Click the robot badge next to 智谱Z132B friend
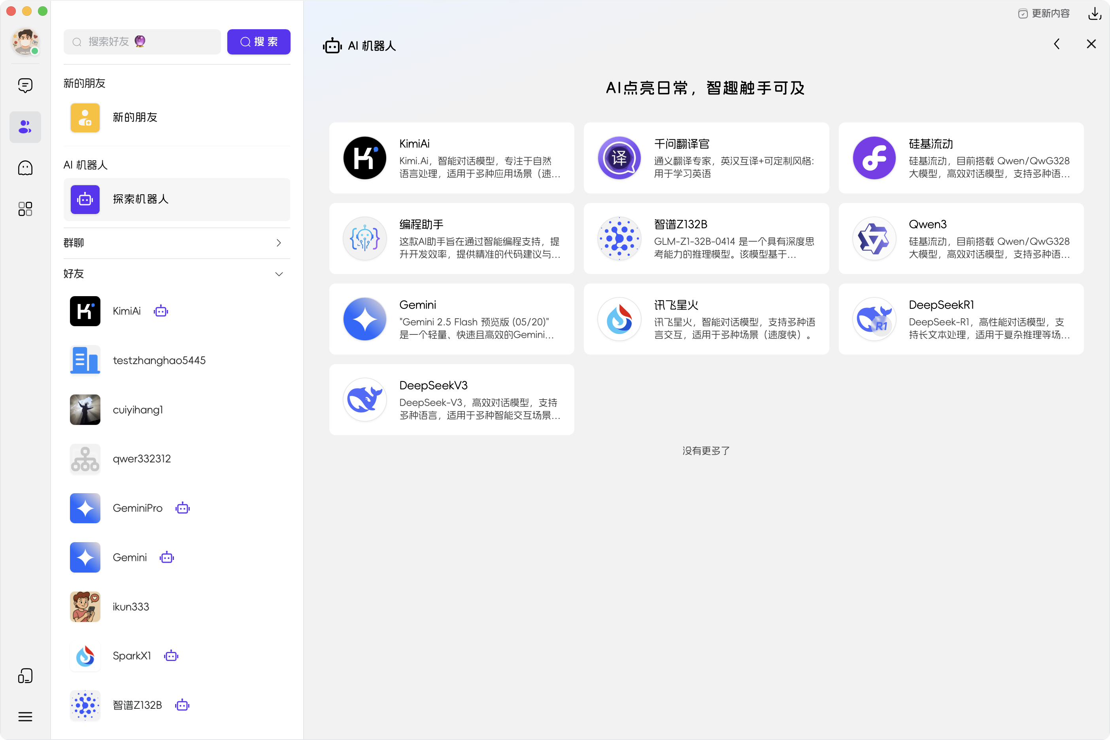 pyautogui.click(x=182, y=705)
